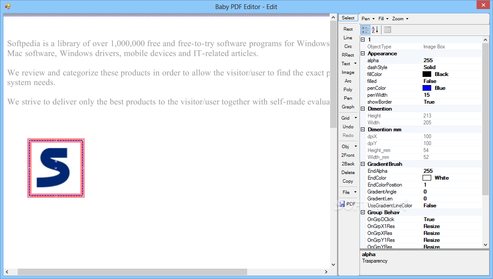The image size is (493, 279).
Task: Click the Height_mm property row
Action: [x=421, y=150]
